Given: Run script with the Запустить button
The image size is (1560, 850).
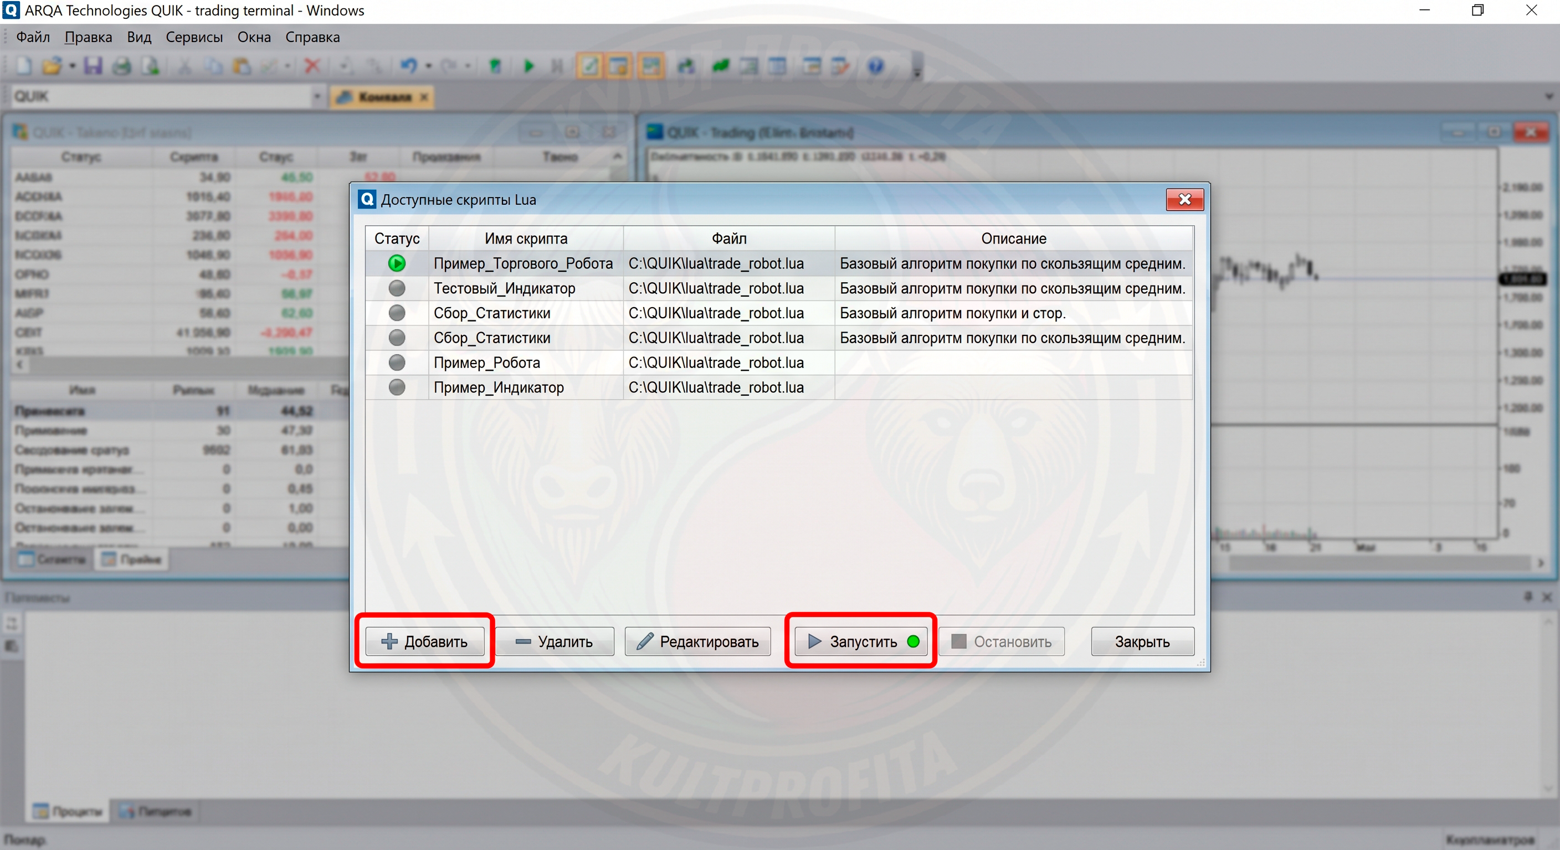Looking at the screenshot, I should [860, 641].
